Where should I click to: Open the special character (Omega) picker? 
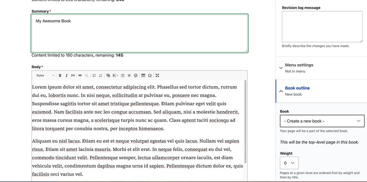coord(150,75)
